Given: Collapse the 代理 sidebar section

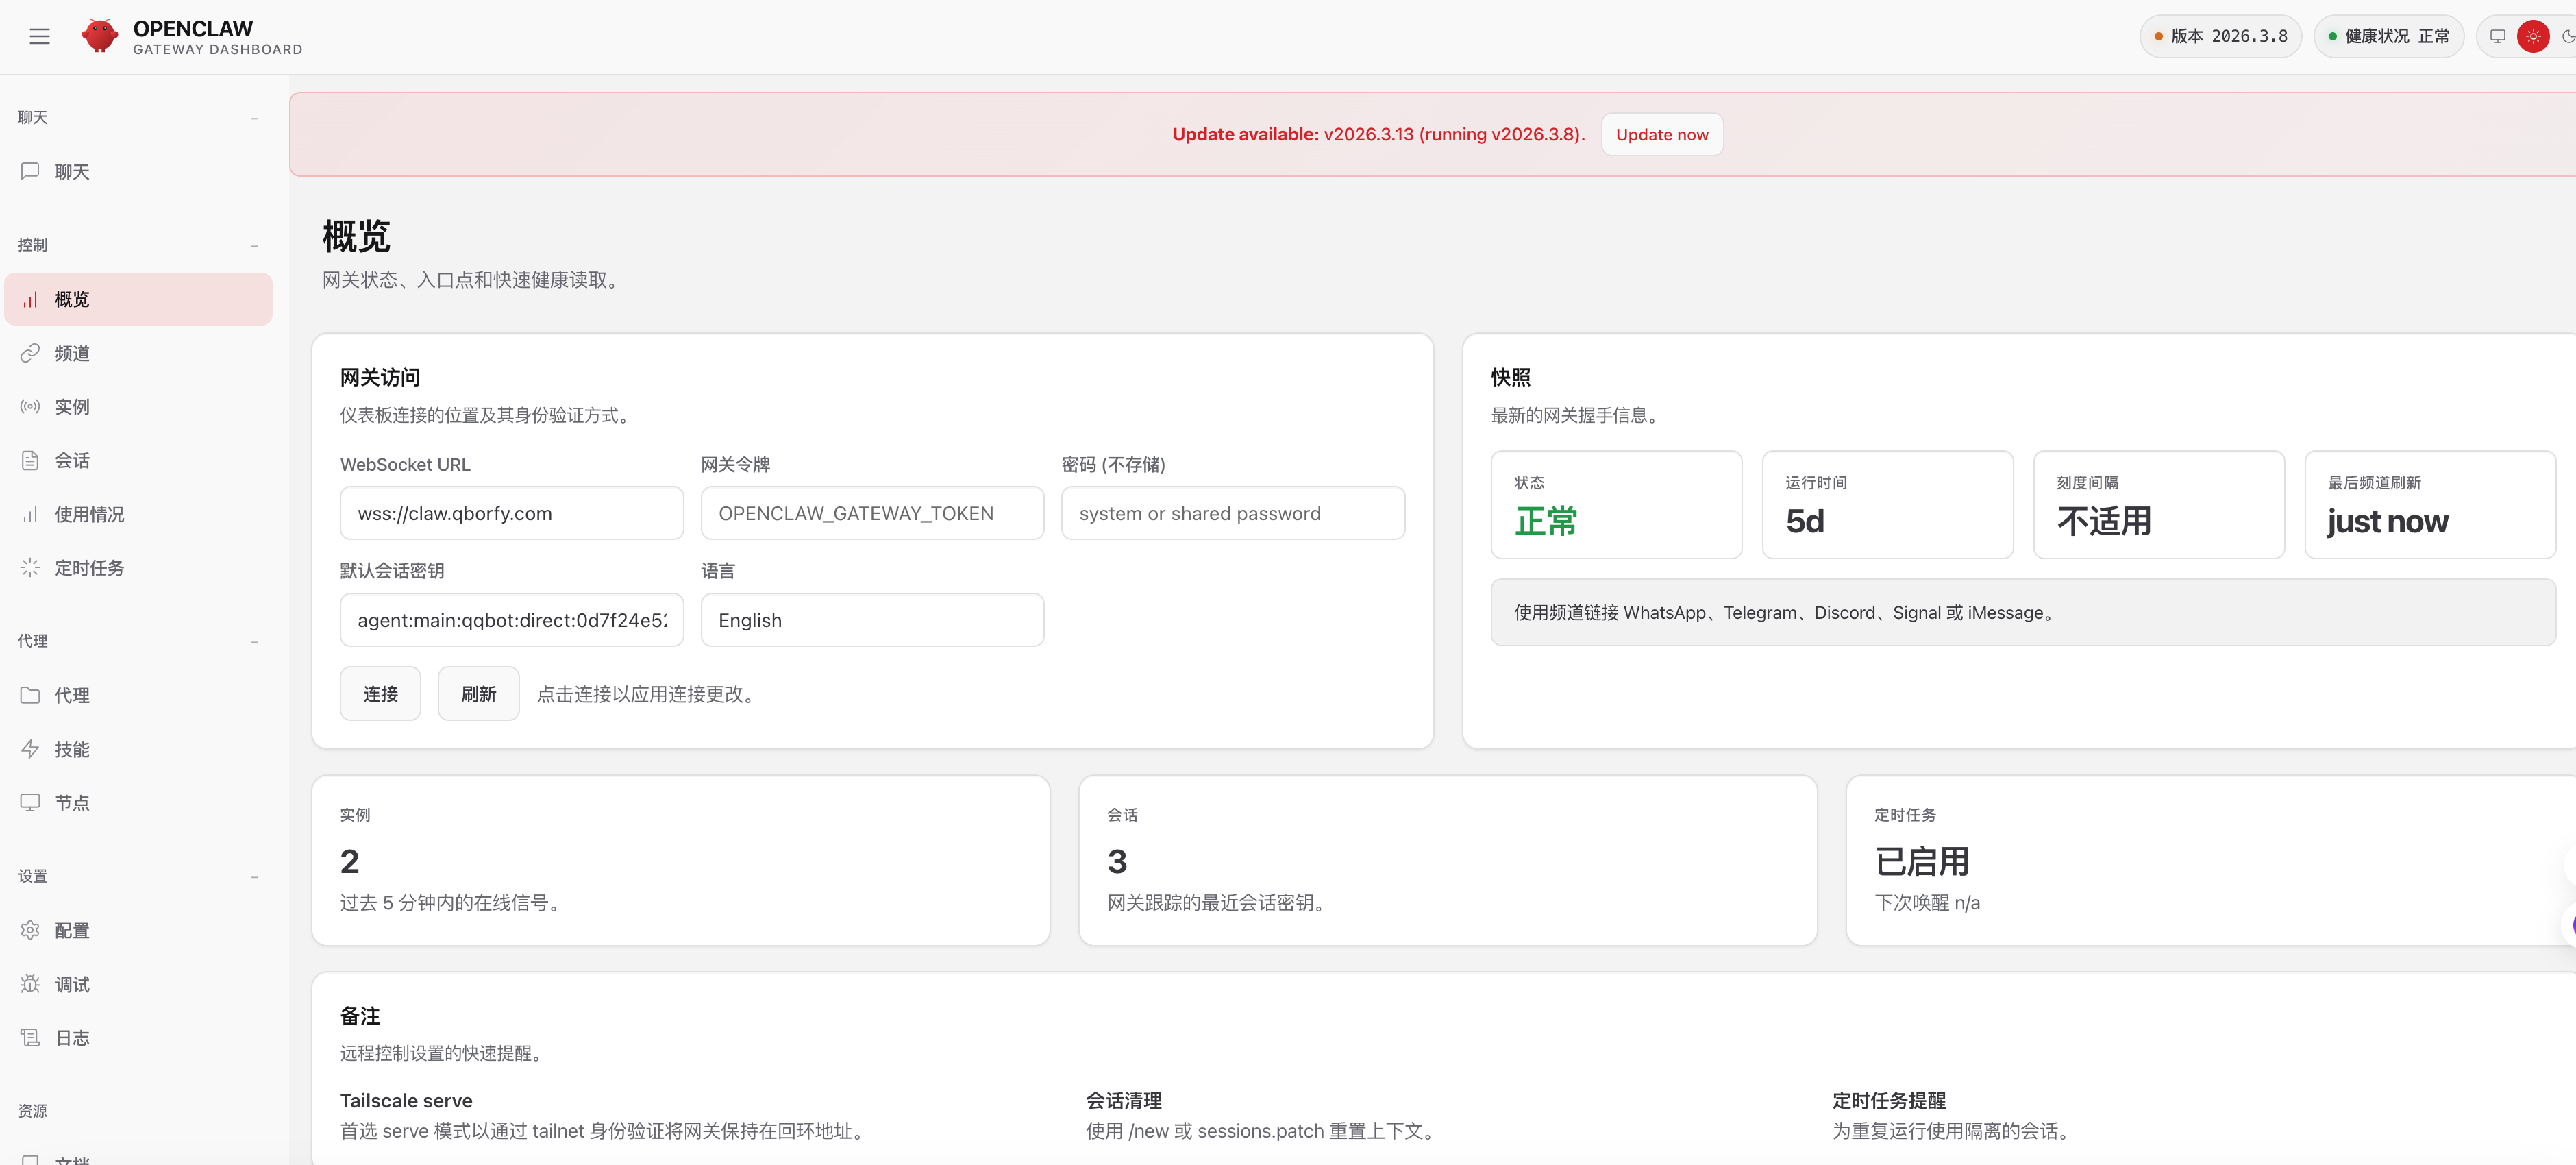Looking at the screenshot, I should point(255,641).
